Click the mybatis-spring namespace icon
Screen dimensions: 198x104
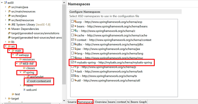[76, 62]
